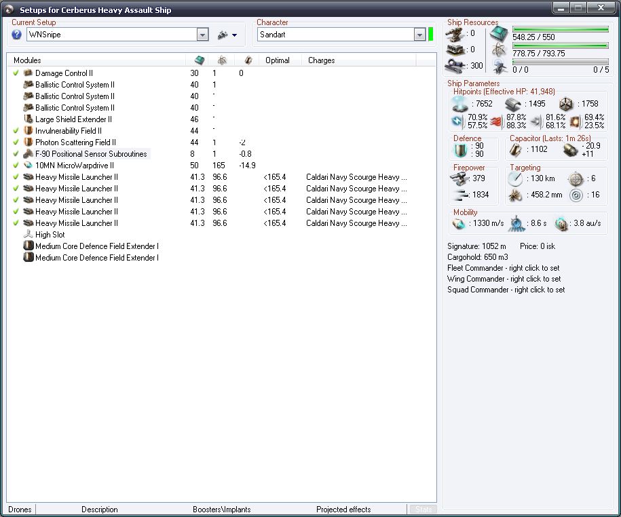621x517 pixels.
Task: Open the Character dropdown arrow
Action: [x=419, y=35]
